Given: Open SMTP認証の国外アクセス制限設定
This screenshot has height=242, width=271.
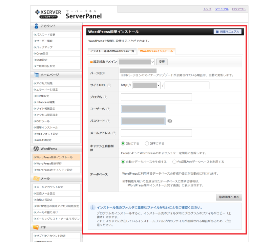Looking at the screenshot, I should pos(56,206).
